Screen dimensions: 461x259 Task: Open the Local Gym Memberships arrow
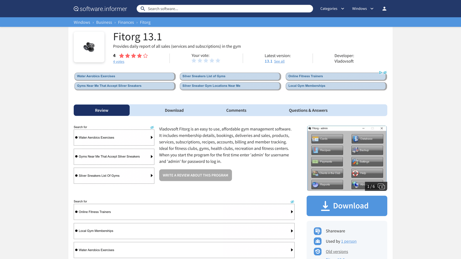point(292,231)
